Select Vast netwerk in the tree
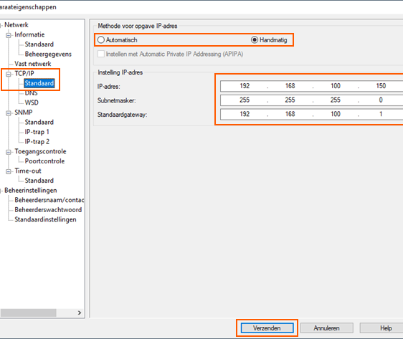 (x=33, y=64)
